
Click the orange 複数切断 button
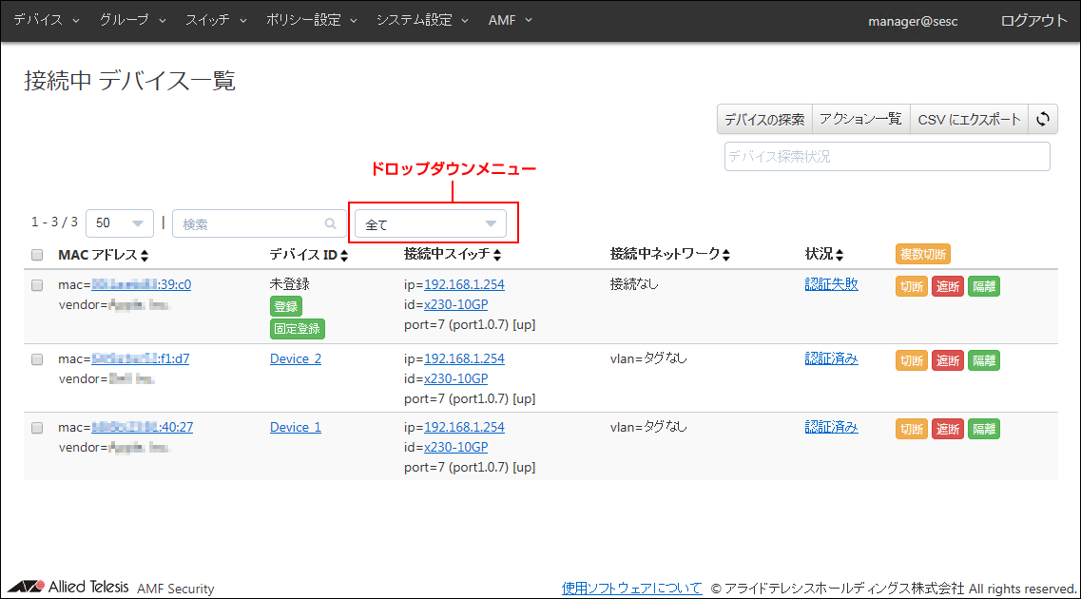point(922,255)
